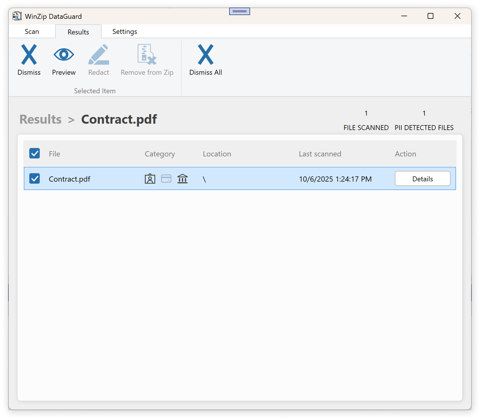Go back via the Results breadcrumb
This screenshot has height=420, width=481.
41,119
